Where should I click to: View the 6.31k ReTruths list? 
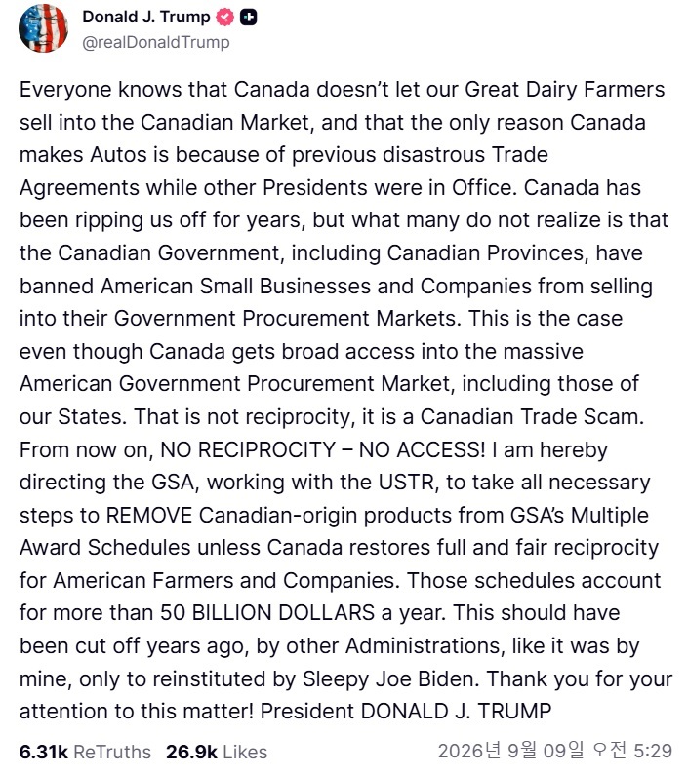(85, 752)
